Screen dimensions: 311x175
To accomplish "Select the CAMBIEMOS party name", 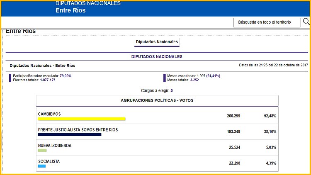I will (x=49, y=114).
